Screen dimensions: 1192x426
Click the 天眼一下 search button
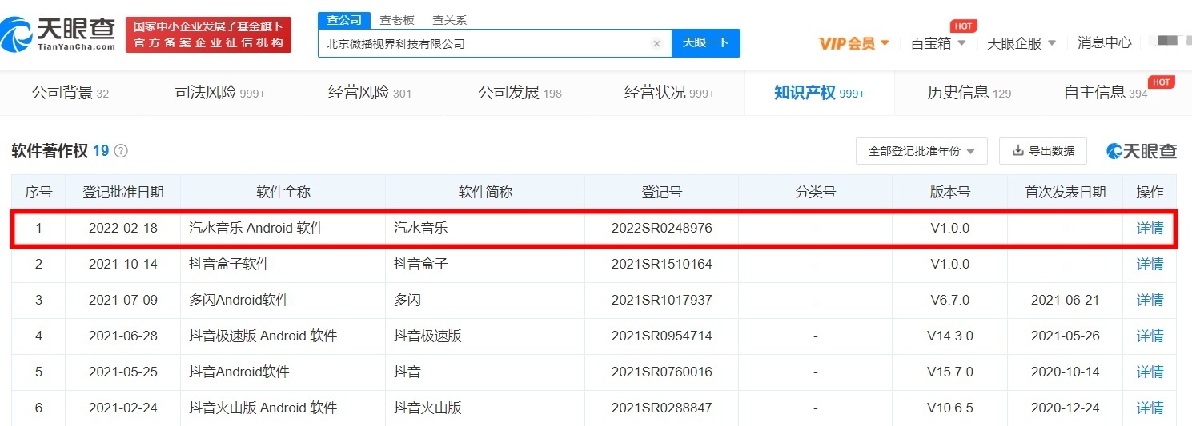click(x=706, y=43)
